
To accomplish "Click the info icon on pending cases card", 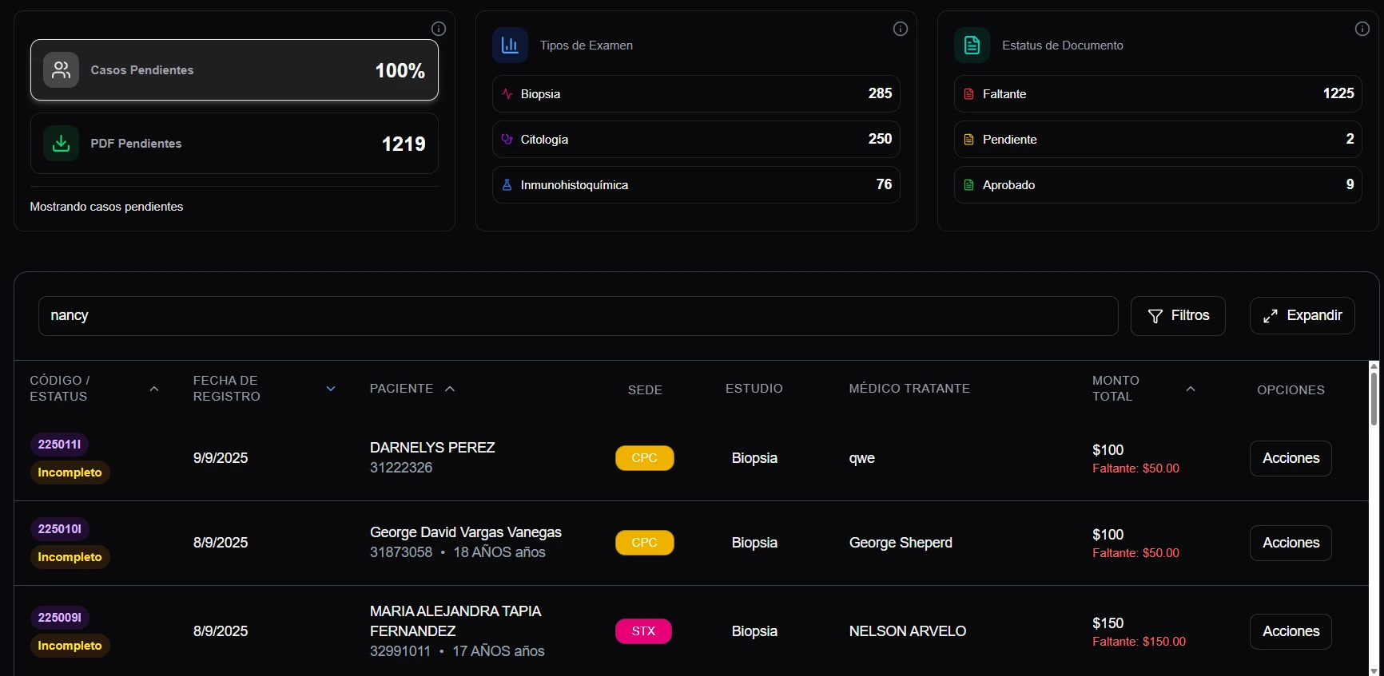I will [x=439, y=29].
